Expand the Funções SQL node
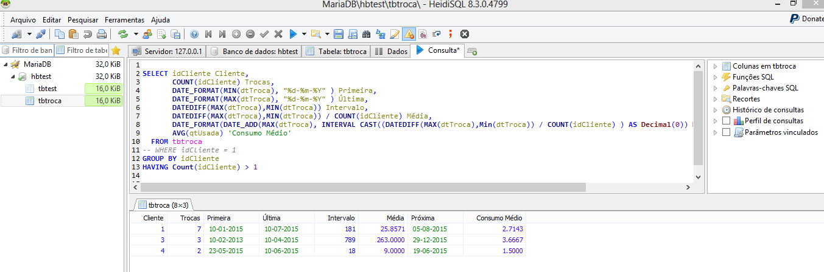Screen dimensions: 824x272 pyautogui.click(x=715, y=77)
